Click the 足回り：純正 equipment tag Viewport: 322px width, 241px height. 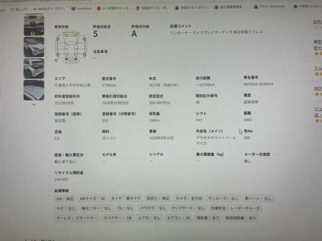tap(158, 198)
